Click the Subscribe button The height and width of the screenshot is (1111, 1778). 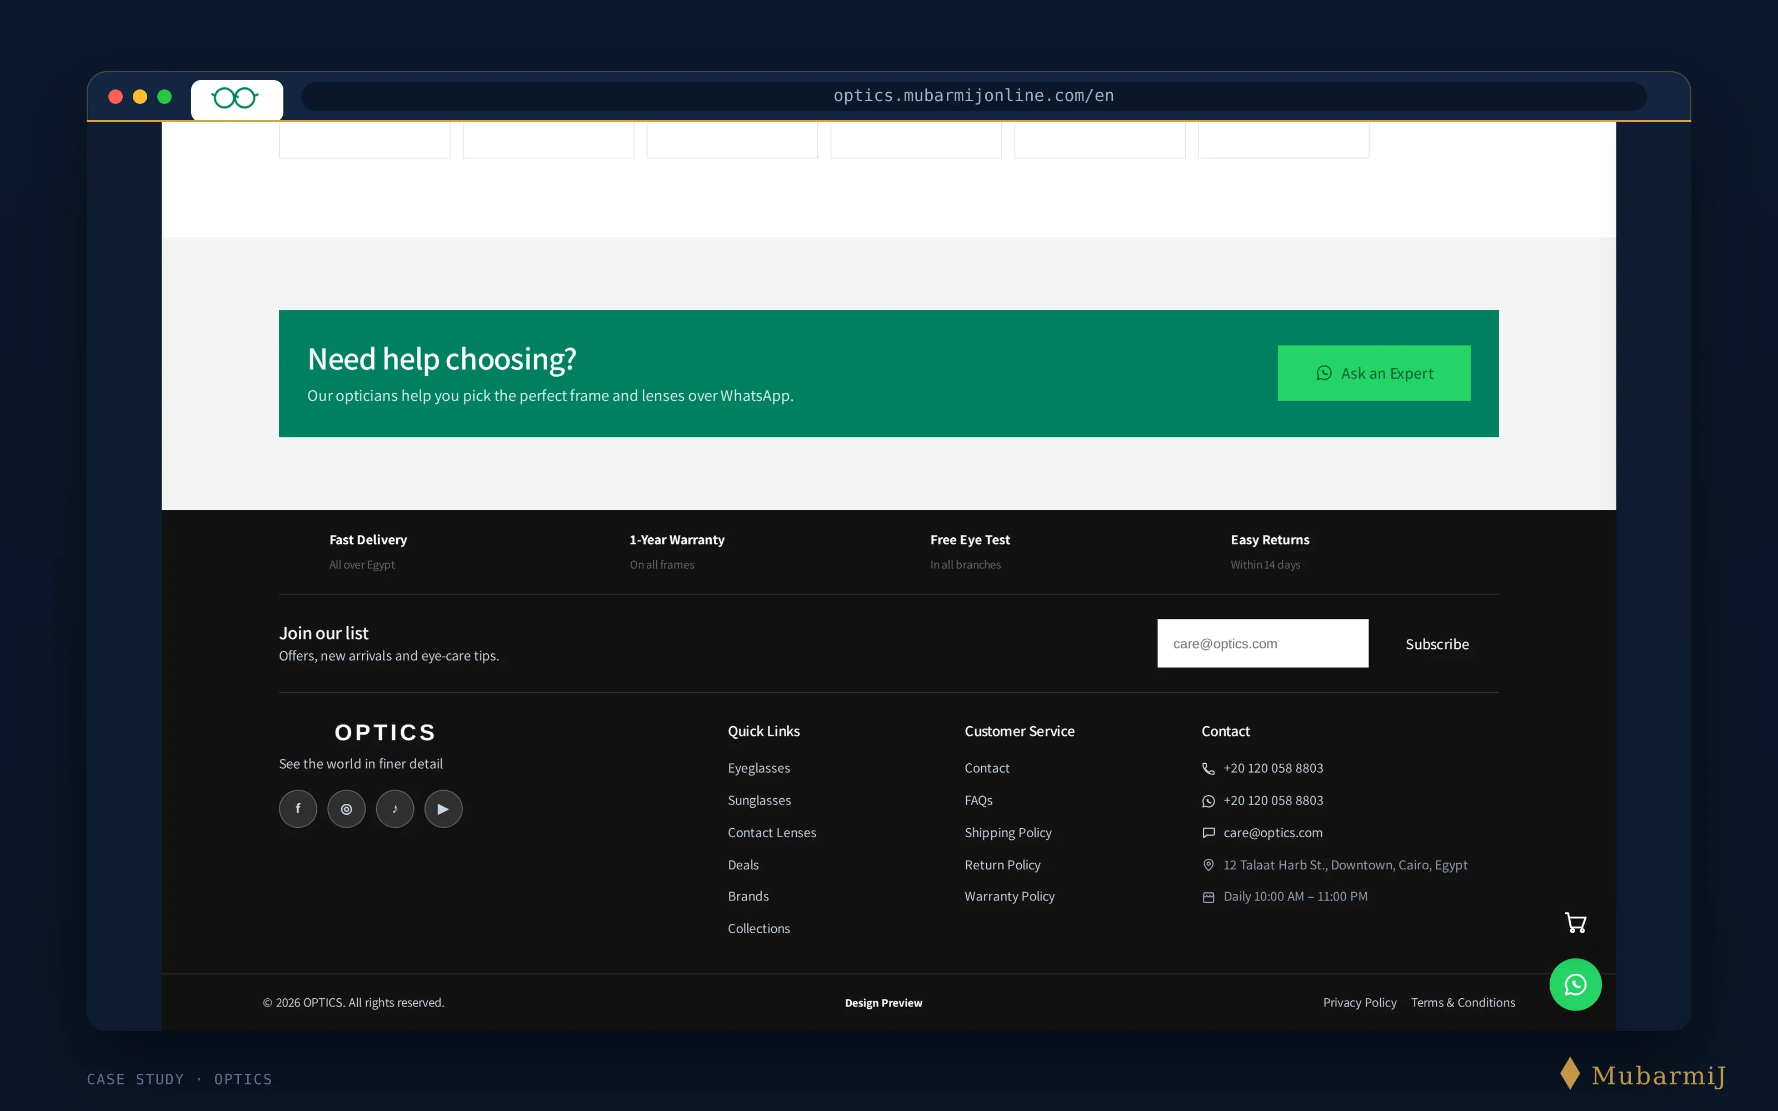[x=1437, y=644]
